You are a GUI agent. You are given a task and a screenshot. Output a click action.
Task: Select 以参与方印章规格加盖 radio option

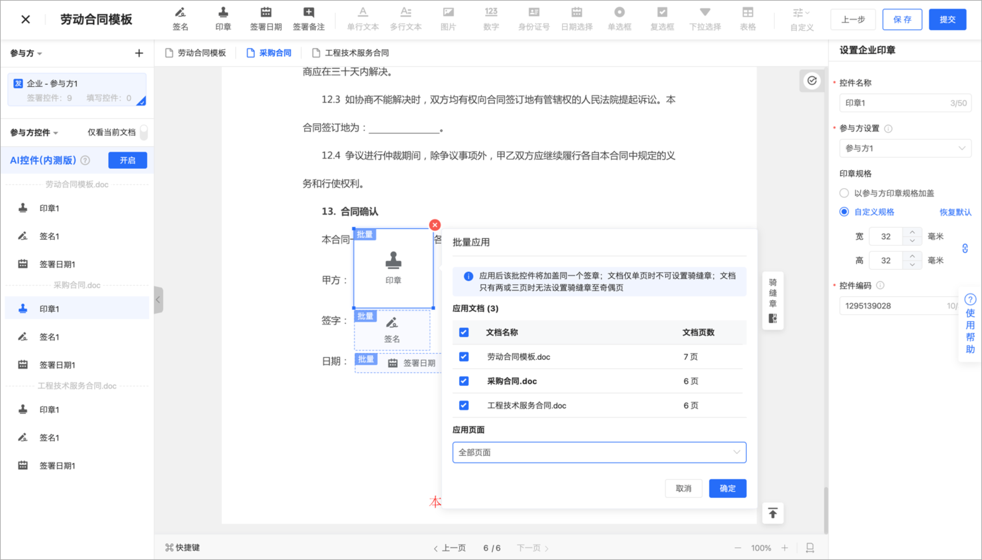point(844,193)
